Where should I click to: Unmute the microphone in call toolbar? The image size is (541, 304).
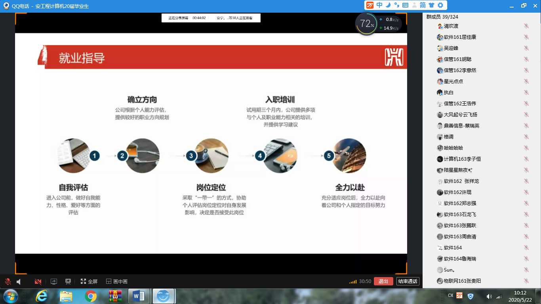8,281
